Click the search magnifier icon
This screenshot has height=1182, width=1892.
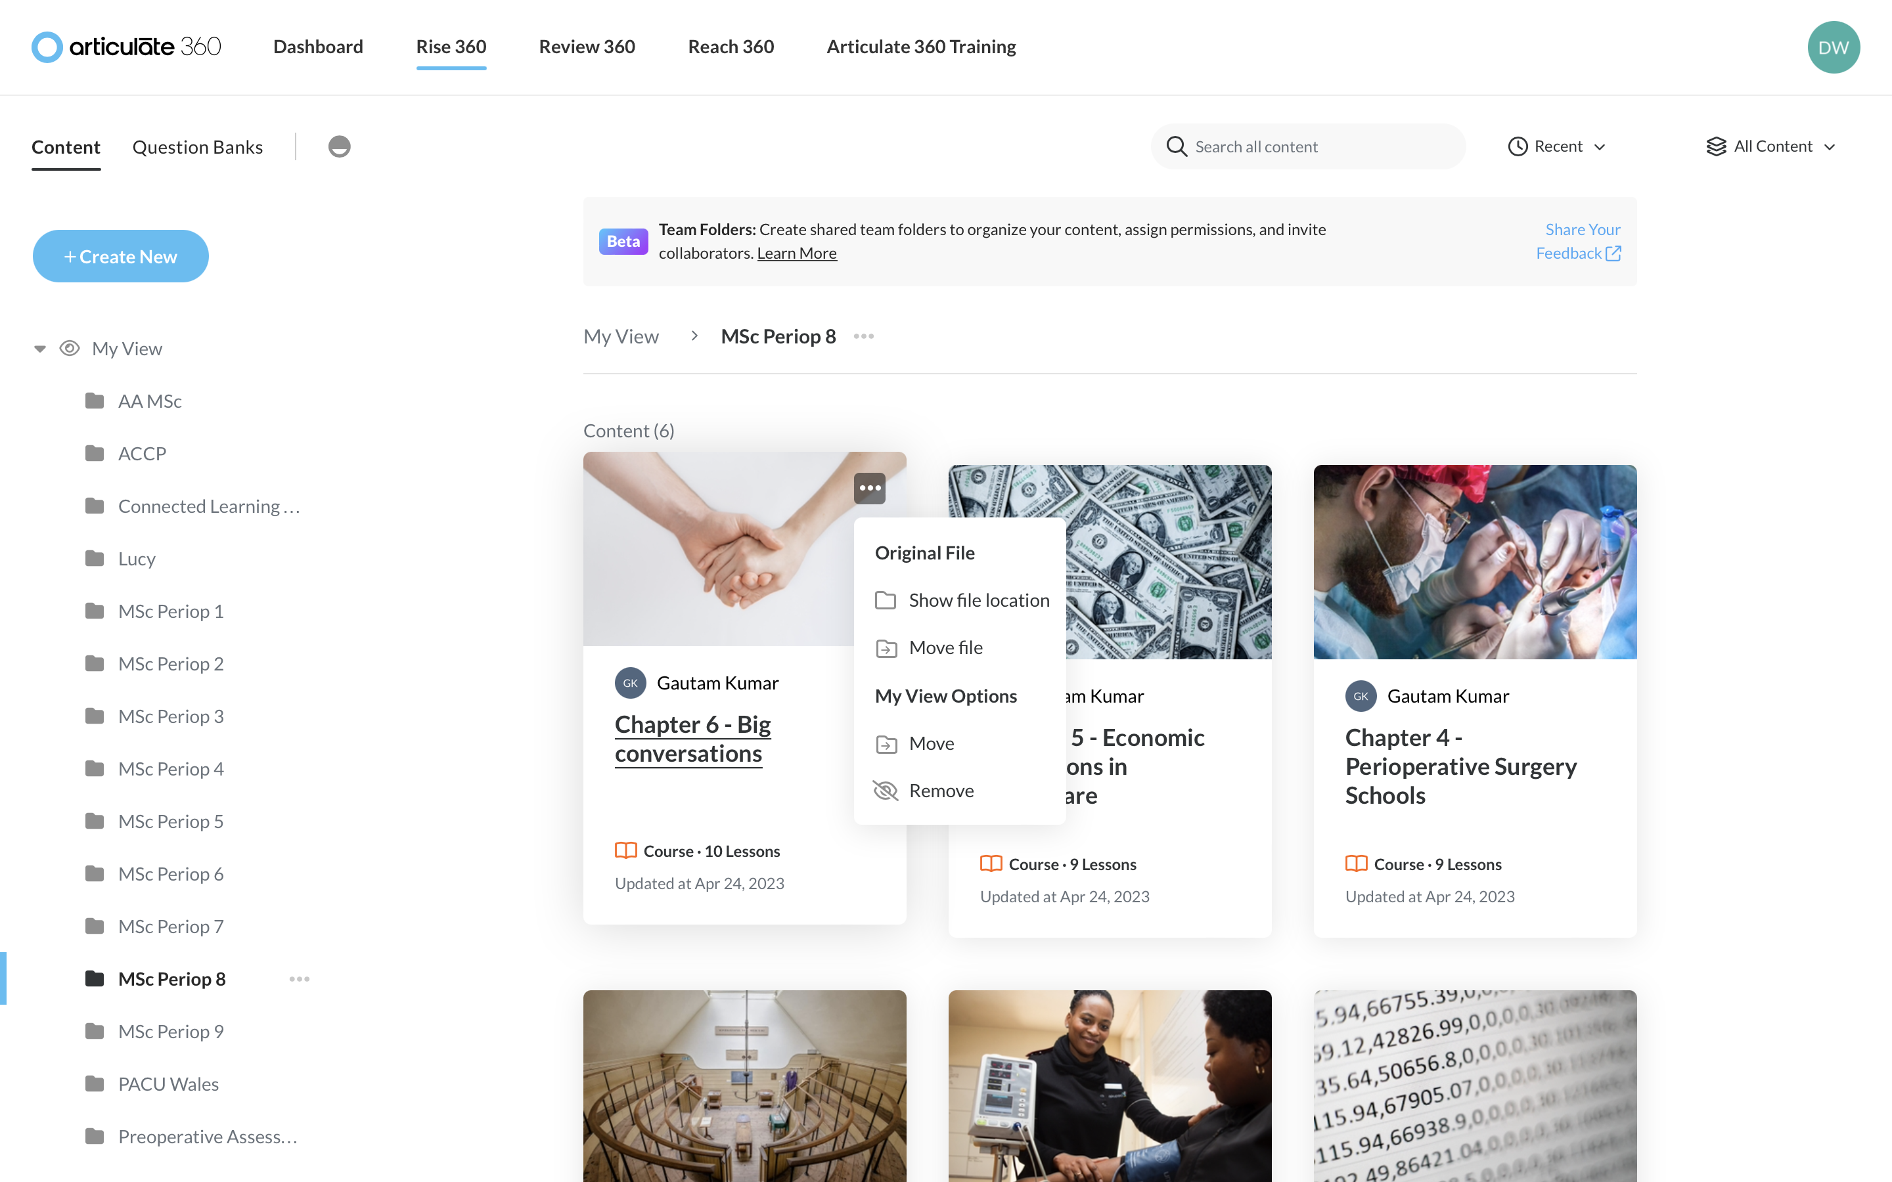(1177, 146)
